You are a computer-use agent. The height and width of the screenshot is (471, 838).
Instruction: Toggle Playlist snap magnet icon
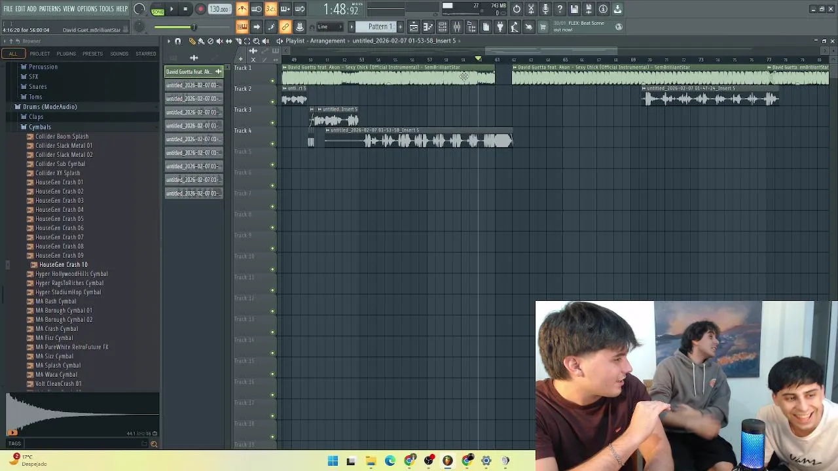tap(177, 41)
